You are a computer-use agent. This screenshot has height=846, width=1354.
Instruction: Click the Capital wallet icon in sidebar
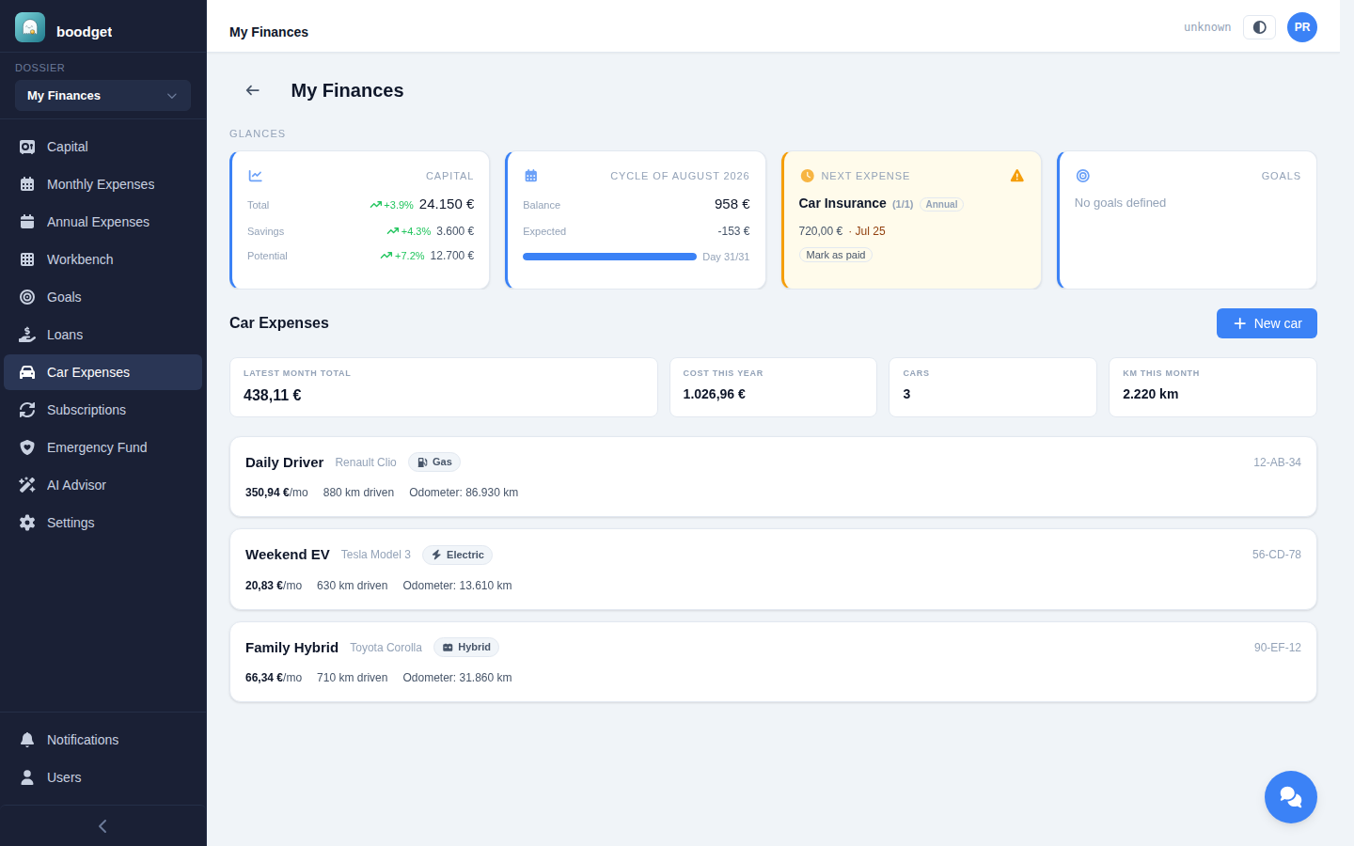pyautogui.click(x=27, y=147)
